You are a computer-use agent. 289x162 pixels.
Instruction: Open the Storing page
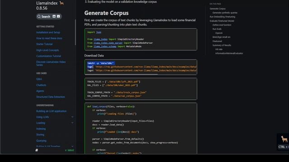[x=40, y=135]
